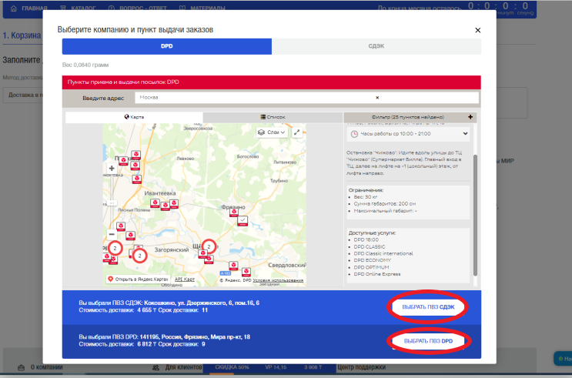
Task: Open the Условия использования link
Action: click(x=278, y=280)
